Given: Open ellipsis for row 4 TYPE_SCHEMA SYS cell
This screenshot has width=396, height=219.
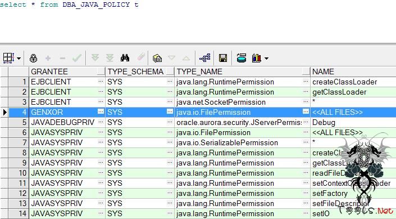Looking at the screenshot, I should [170, 111].
